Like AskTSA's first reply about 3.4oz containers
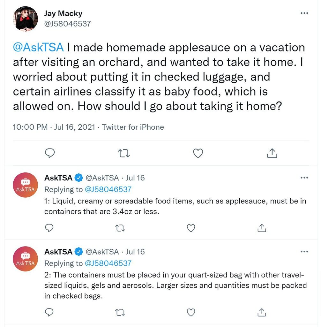The width and height of the screenshot is (321, 327). (191, 228)
